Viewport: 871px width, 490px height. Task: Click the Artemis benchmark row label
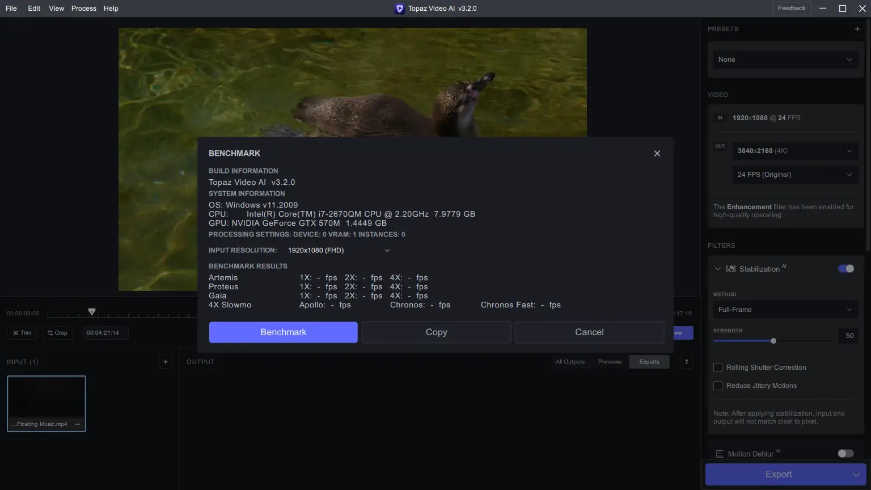click(223, 278)
